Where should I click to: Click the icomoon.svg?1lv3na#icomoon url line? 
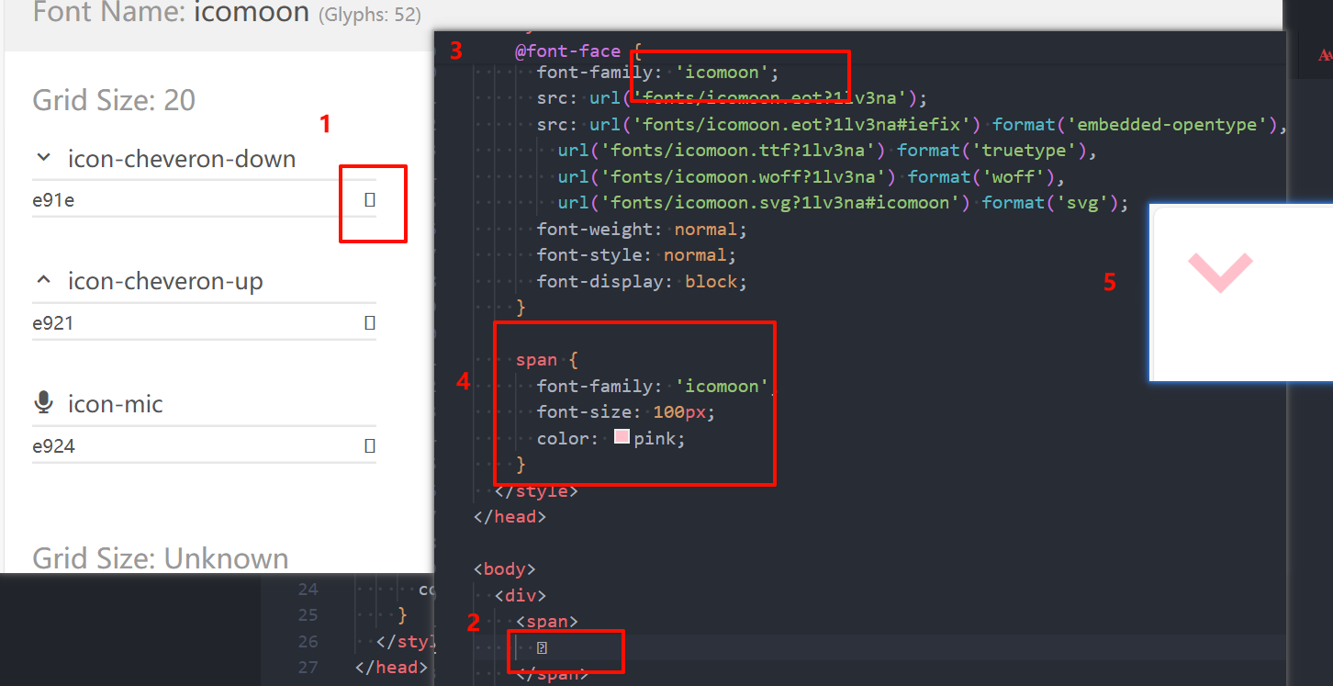click(x=843, y=202)
